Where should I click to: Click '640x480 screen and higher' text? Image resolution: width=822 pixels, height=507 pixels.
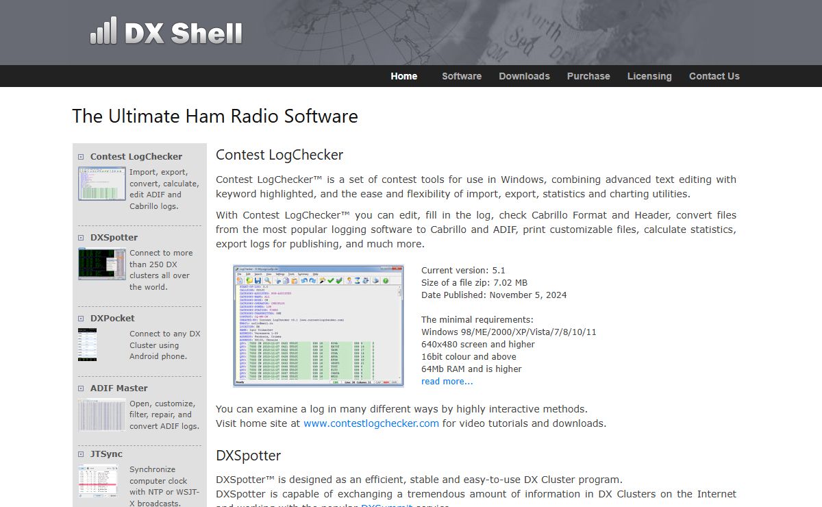[x=478, y=344]
